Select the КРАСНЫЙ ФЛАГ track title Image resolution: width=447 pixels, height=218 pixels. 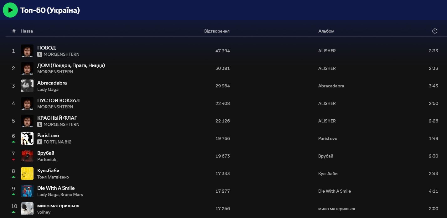[x=57, y=118]
